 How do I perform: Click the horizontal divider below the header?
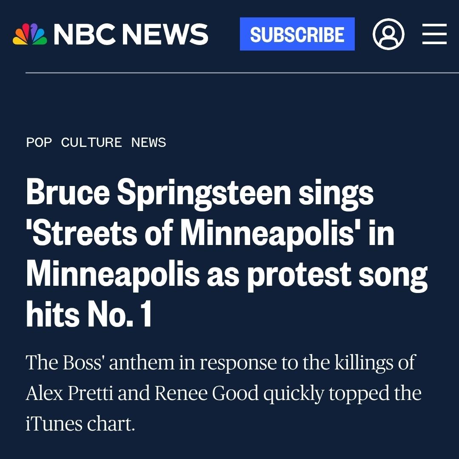tap(242, 73)
